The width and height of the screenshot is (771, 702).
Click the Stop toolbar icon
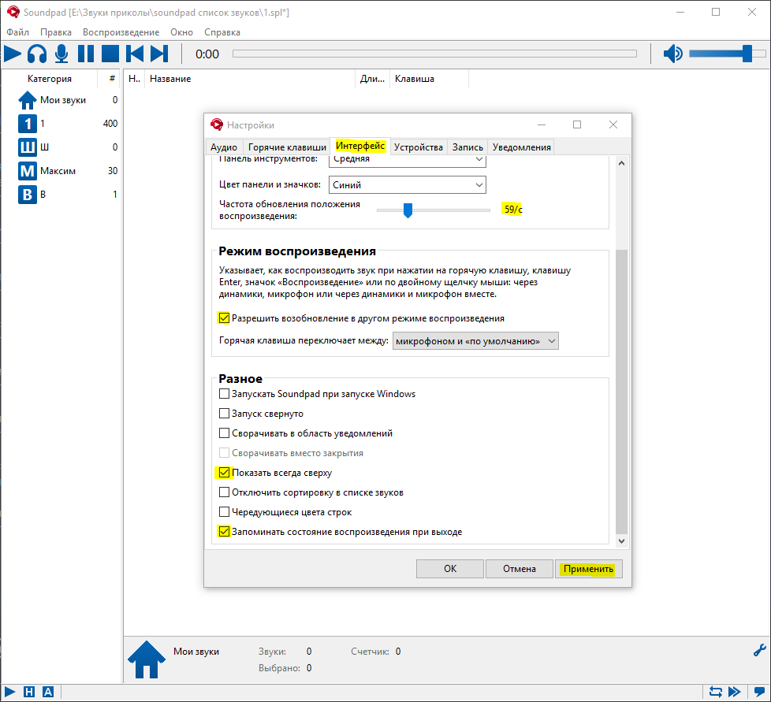click(110, 54)
